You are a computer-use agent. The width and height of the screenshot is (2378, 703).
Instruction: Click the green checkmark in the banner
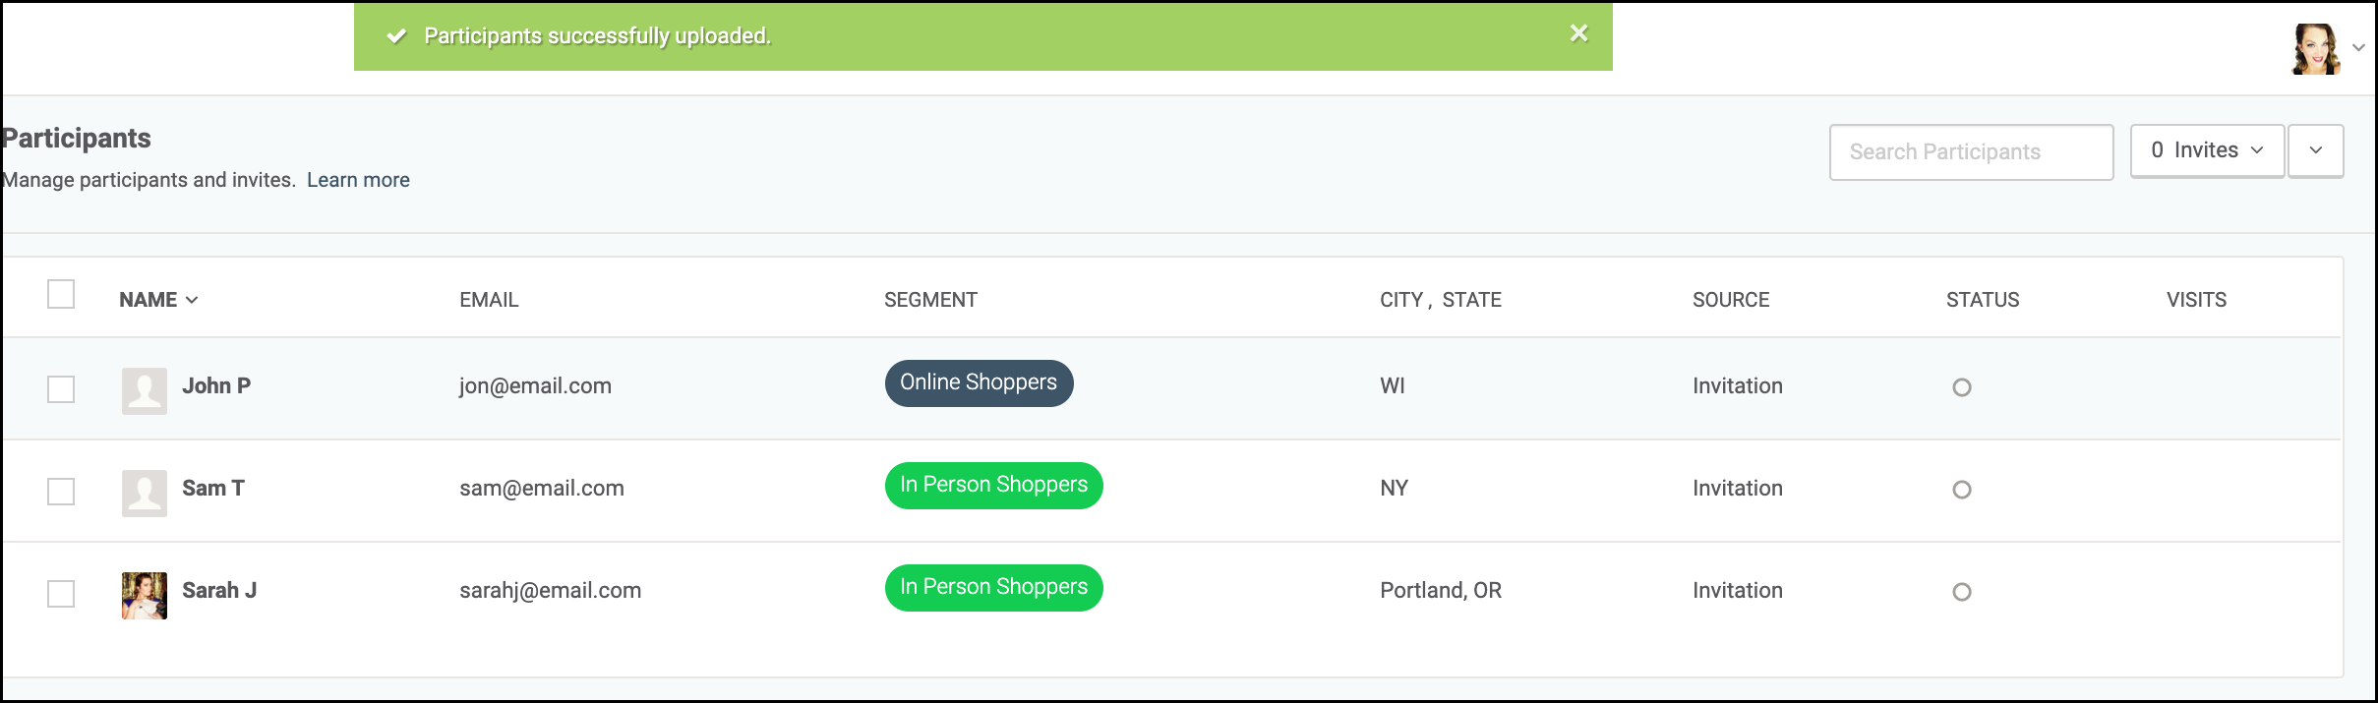pos(396,36)
